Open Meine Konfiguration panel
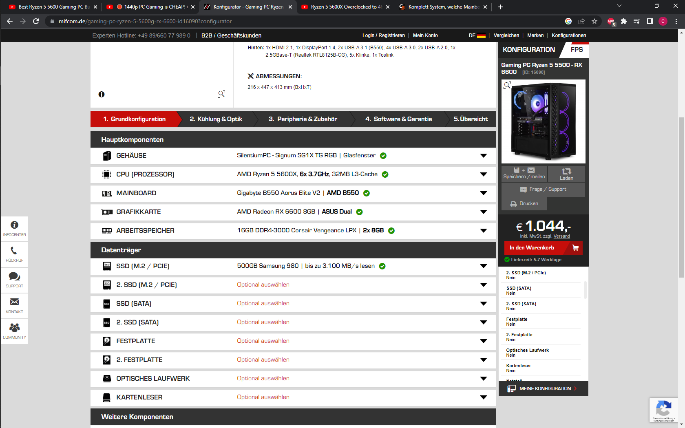The width and height of the screenshot is (685, 428). 543,388
